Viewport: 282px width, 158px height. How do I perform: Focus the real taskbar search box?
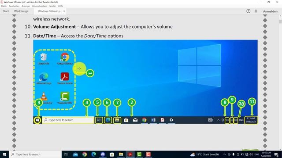[35, 154]
